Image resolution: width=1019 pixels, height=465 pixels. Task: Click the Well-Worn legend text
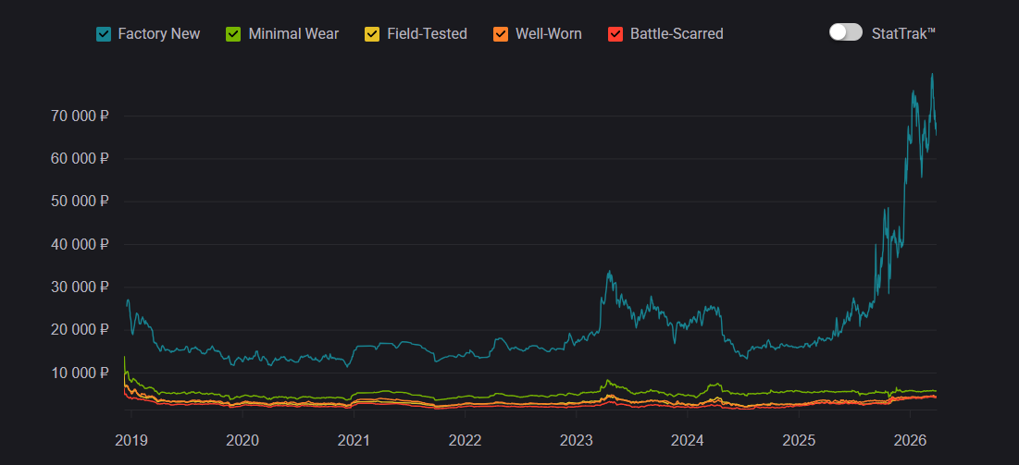549,34
